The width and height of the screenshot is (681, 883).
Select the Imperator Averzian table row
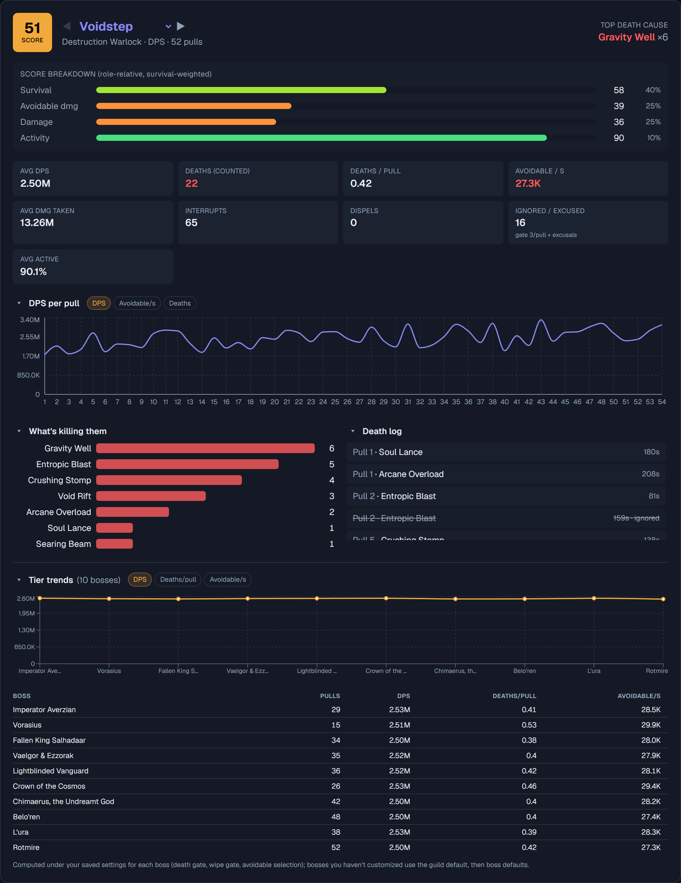340,710
